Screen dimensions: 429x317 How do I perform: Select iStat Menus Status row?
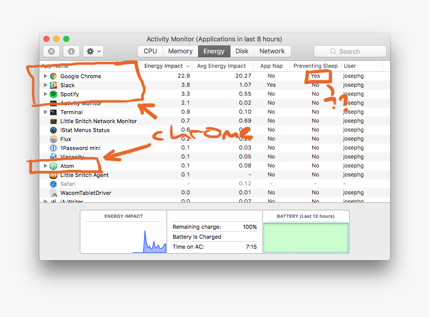click(214, 130)
